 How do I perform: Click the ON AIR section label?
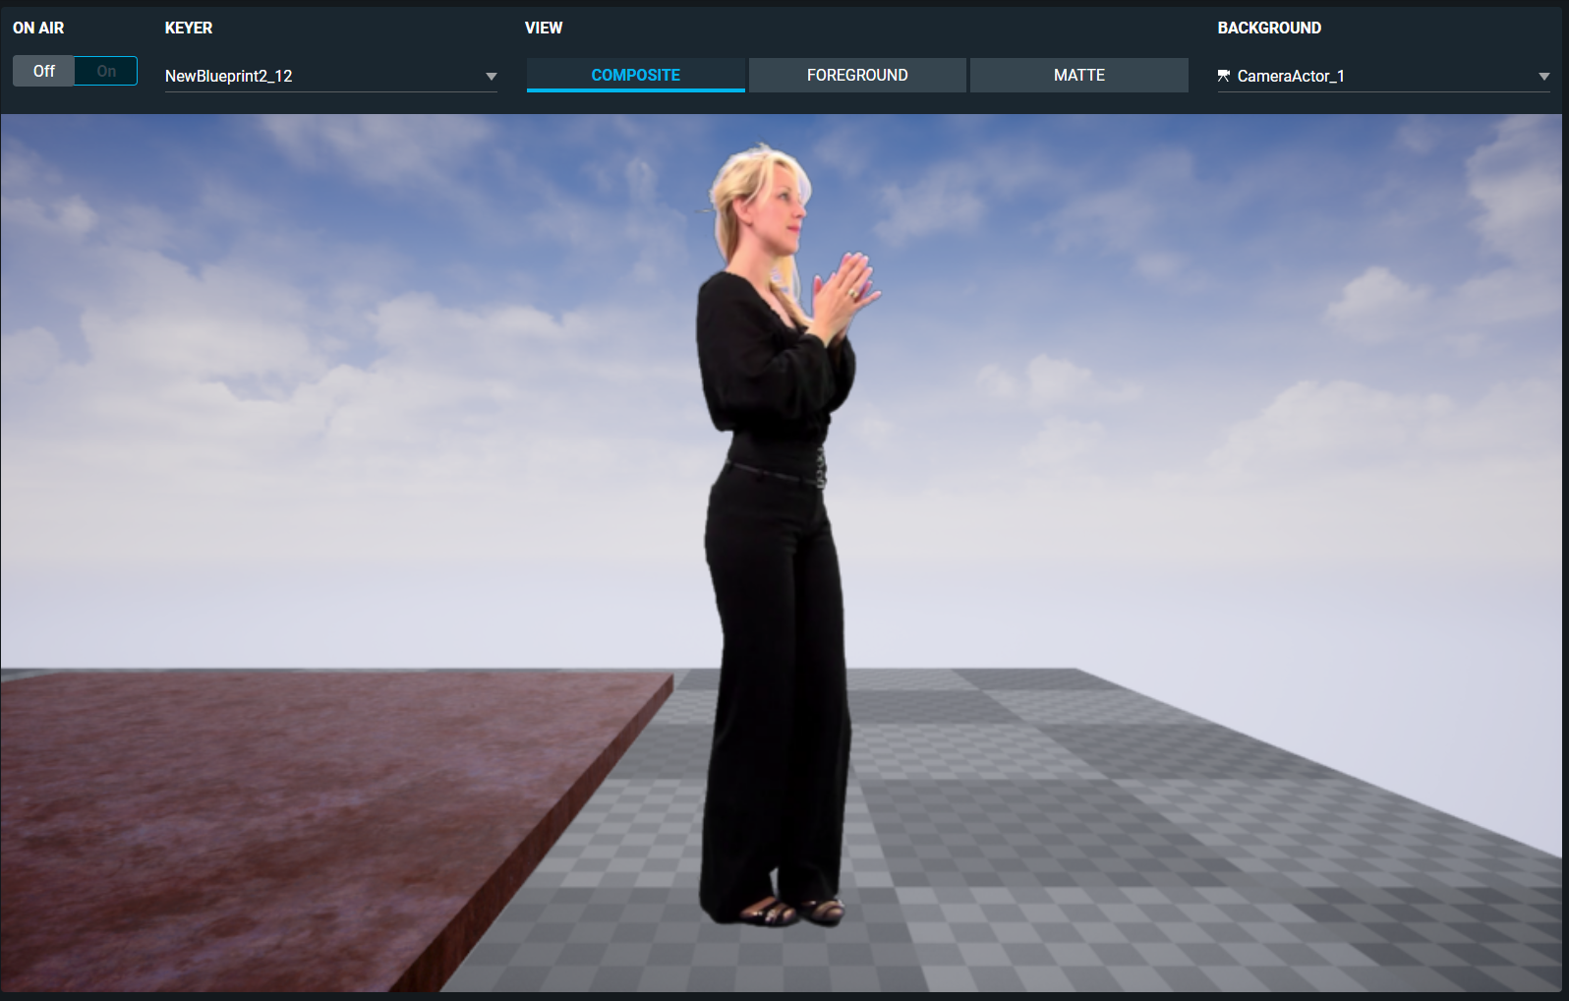click(x=38, y=28)
